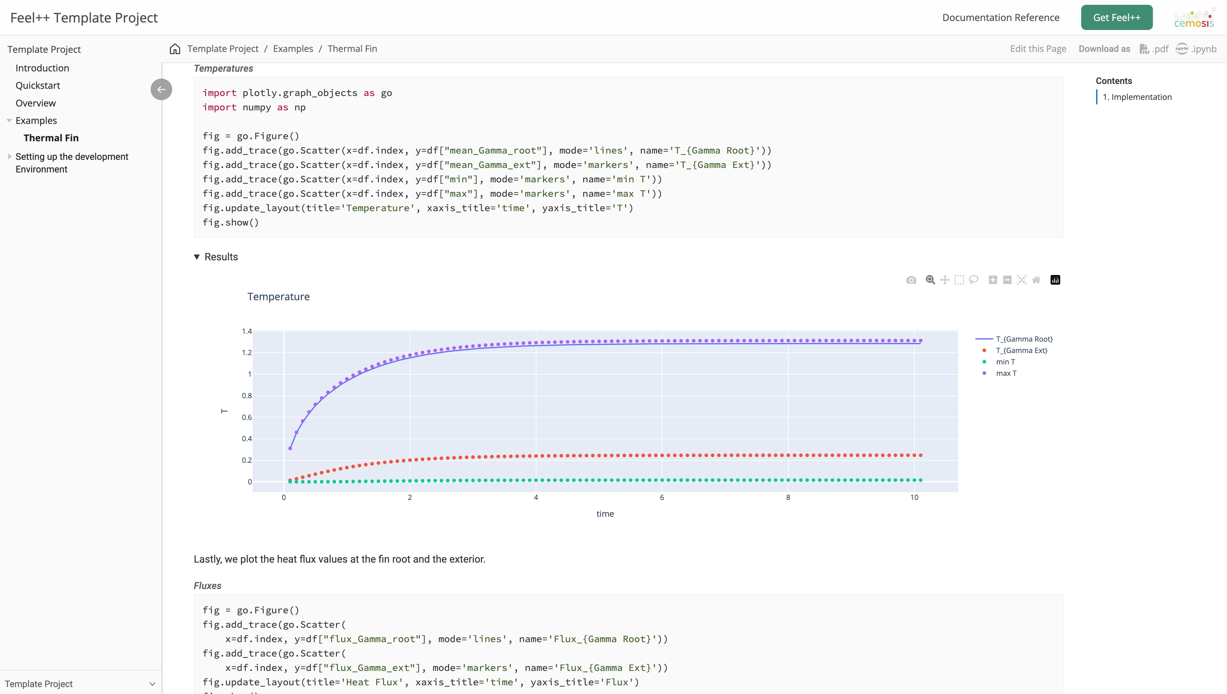Activate the Box Select tool
Image resolution: width=1227 pixels, height=694 pixels.
pyautogui.click(x=959, y=280)
